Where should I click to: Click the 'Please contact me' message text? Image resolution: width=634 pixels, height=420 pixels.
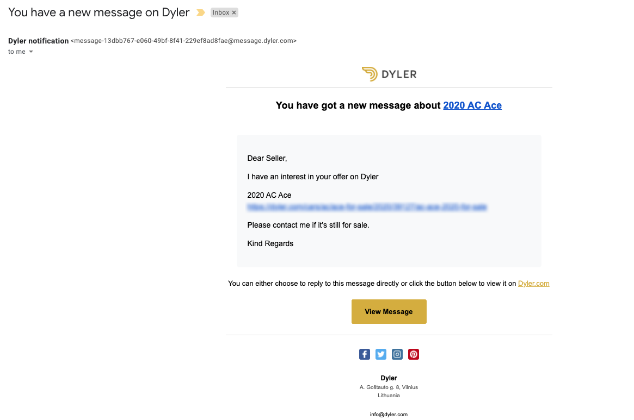pyautogui.click(x=308, y=225)
